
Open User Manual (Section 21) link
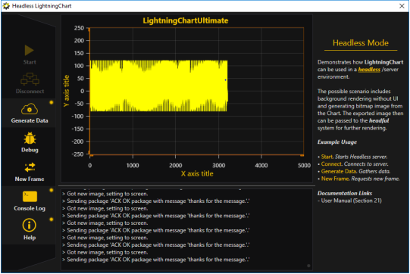pos(351,201)
